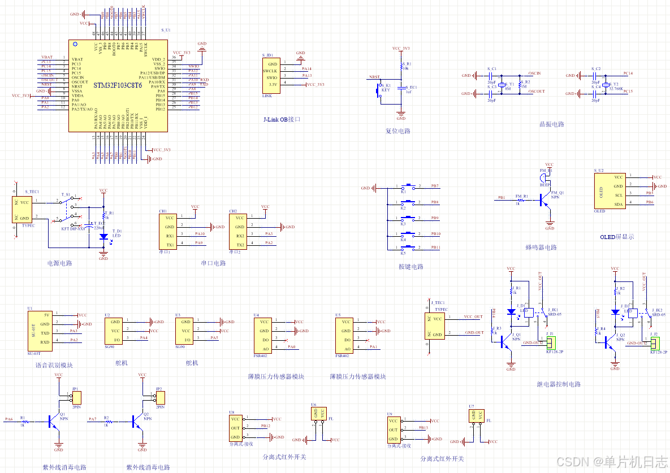Select the STM32F103C8T6 microcontroller chip body

(x=118, y=86)
